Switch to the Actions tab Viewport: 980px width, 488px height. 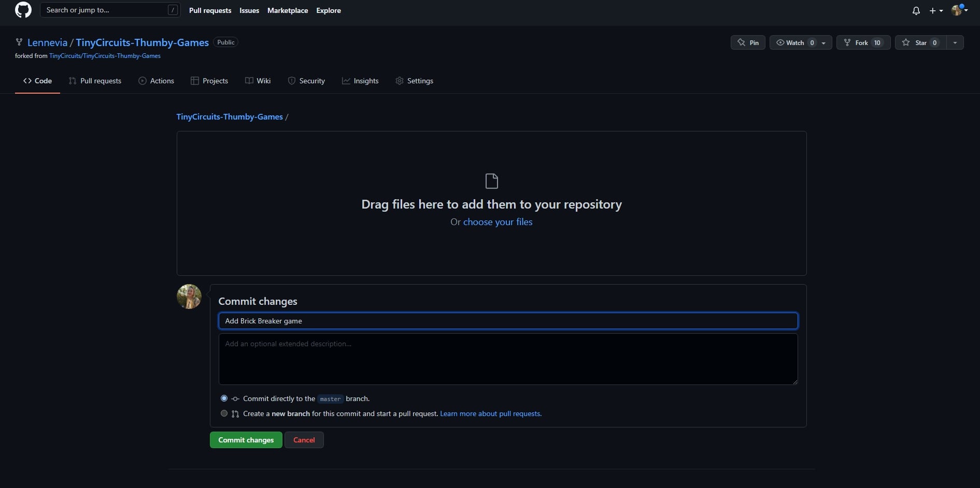(x=156, y=81)
